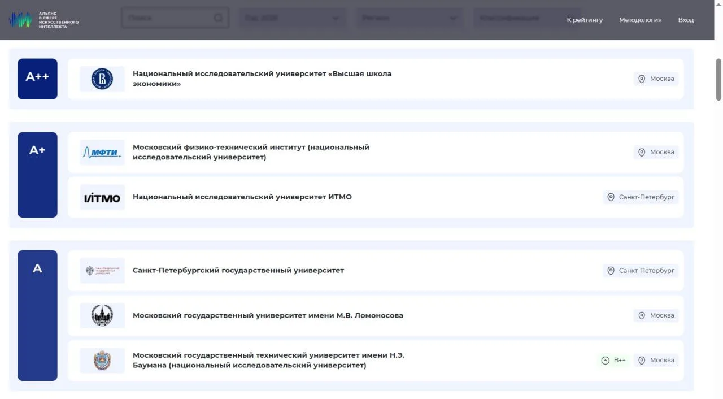Click location pin icon in Баумана row
723x399 pixels.
(642, 361)
